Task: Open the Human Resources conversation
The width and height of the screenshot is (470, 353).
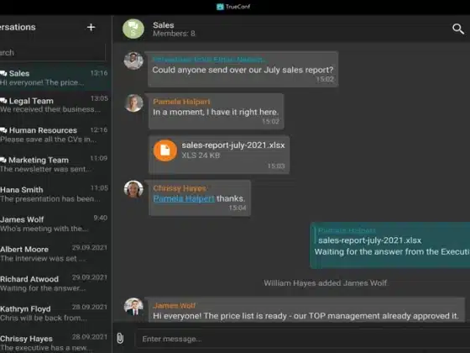Action: [x=55, y=134]
